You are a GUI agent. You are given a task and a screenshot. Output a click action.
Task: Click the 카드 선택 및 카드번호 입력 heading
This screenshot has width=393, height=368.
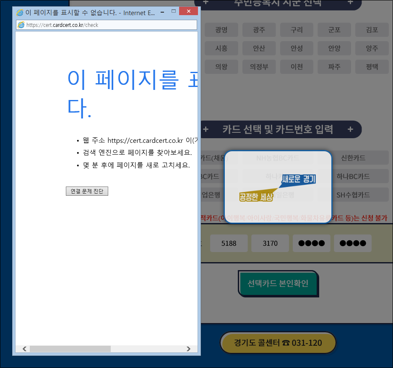pos(278,129)
